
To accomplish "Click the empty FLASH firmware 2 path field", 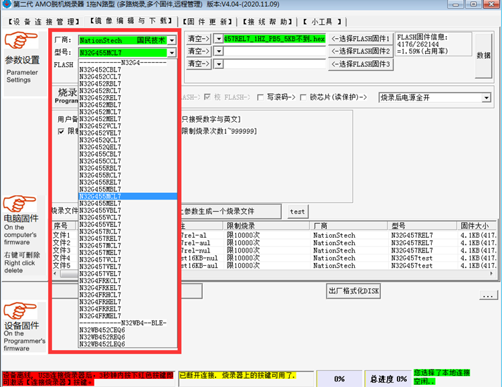I will [274, 52].
